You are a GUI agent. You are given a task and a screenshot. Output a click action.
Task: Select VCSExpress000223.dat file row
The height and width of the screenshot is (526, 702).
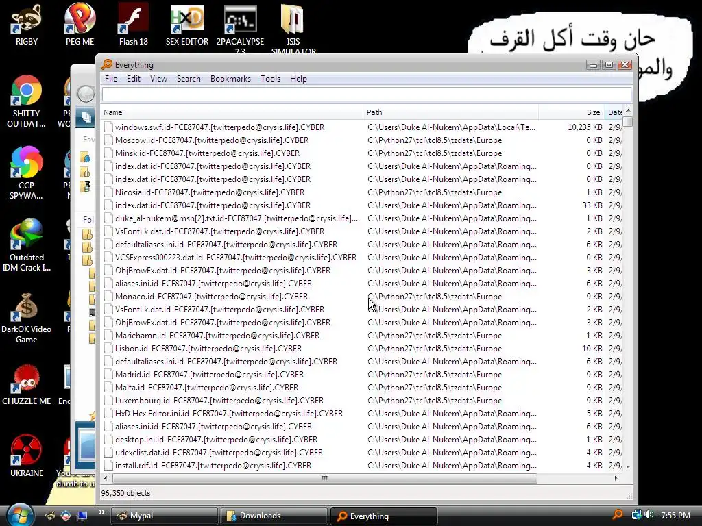tap(362, 258)
